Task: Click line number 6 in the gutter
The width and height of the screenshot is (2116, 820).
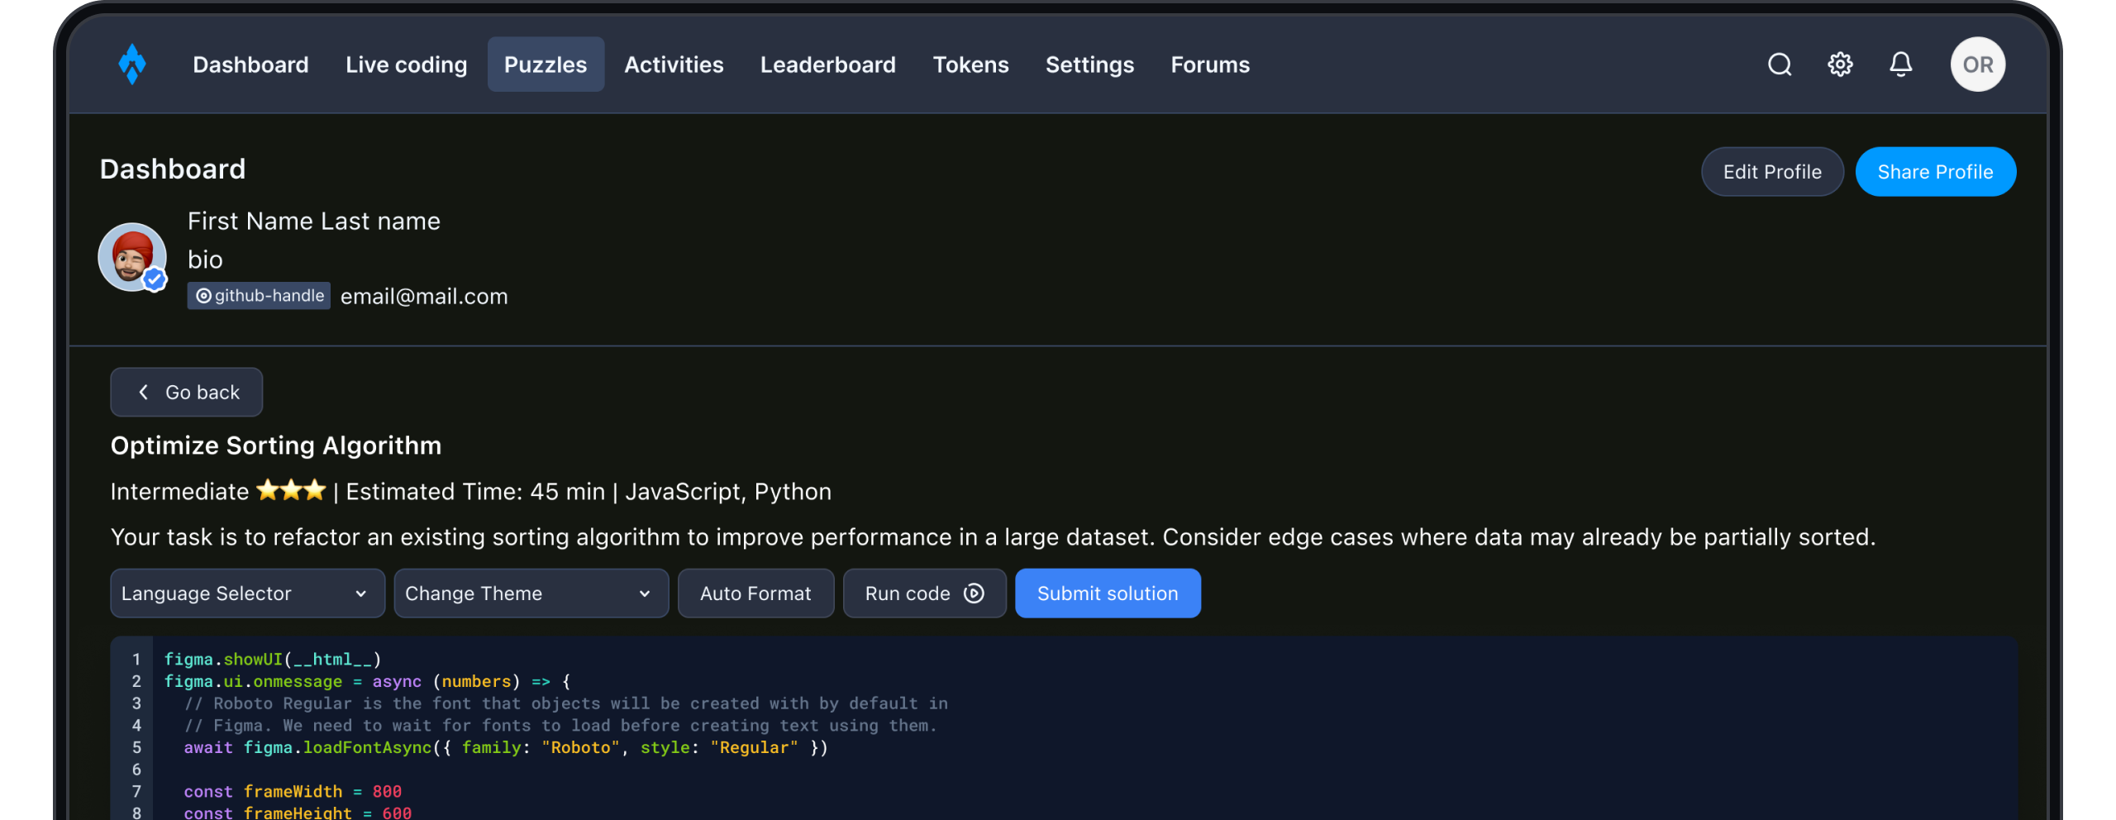Action: coord(136,770)
